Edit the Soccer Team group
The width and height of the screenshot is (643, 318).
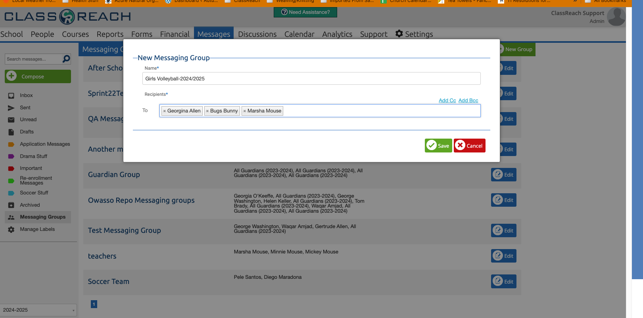tap(503, 282)
